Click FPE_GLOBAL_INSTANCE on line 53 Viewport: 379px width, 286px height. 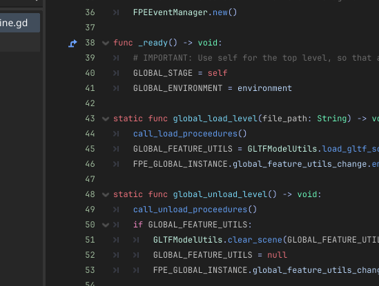pyautogui.click(x=200, y=270)
